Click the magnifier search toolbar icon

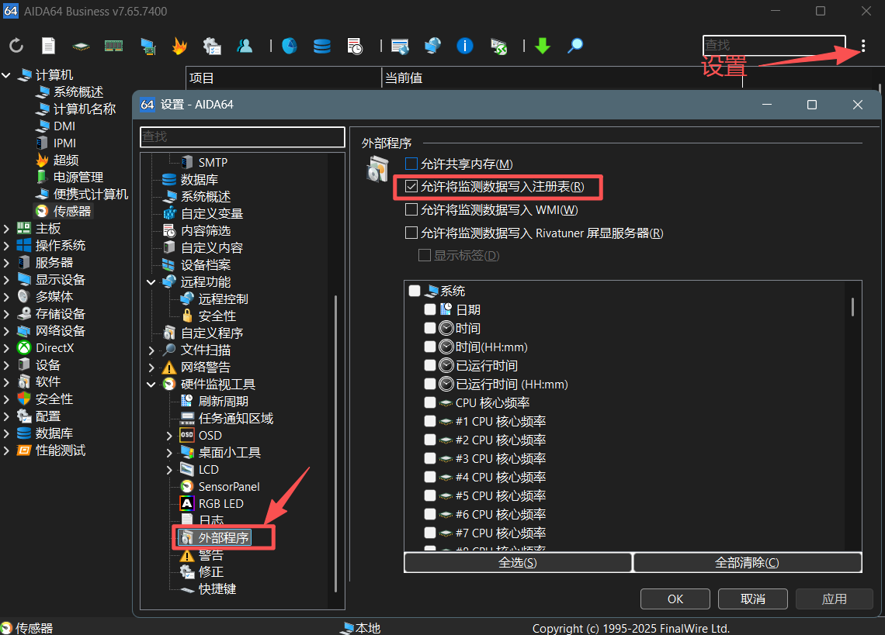click(x=575, y=46)
